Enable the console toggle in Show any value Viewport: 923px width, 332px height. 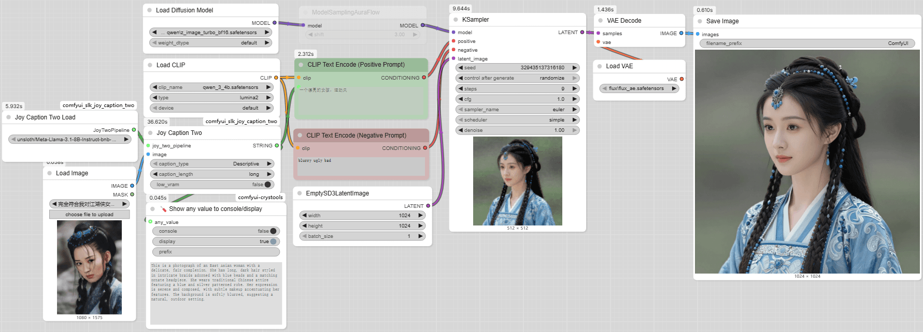coord(273,231)
